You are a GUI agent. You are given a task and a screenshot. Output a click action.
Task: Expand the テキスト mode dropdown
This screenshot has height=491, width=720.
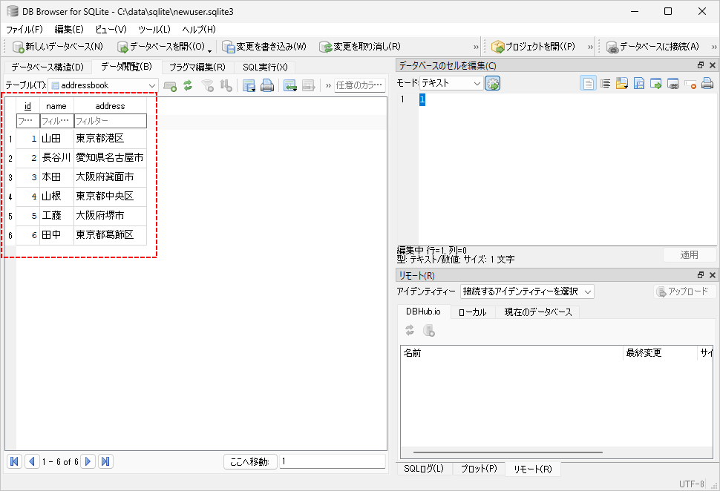coord(452,84)
